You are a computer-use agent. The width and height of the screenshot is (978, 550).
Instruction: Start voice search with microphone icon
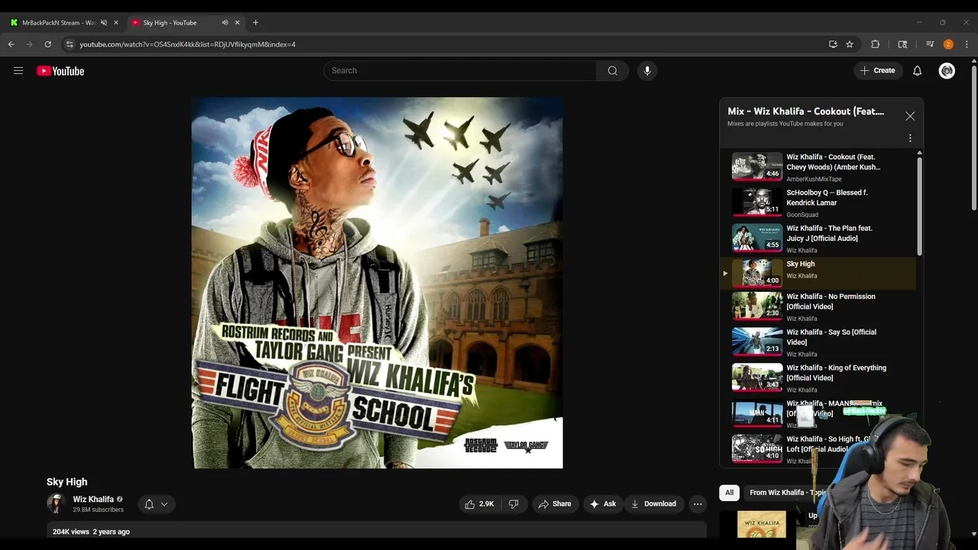[x=647, y=71]
